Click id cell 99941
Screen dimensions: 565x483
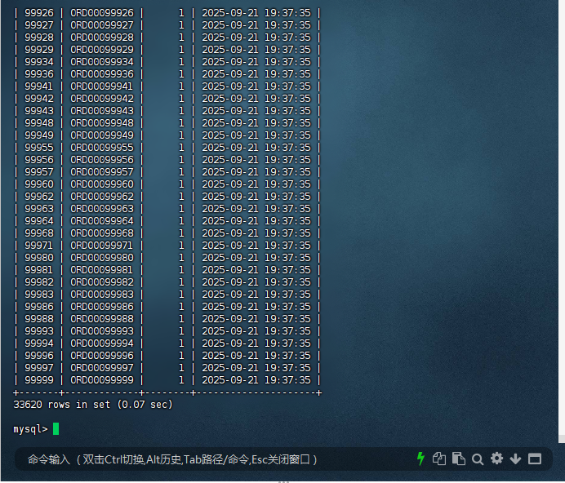click(39, 86)
